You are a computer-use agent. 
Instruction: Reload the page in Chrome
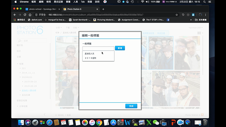click(25, 15)
